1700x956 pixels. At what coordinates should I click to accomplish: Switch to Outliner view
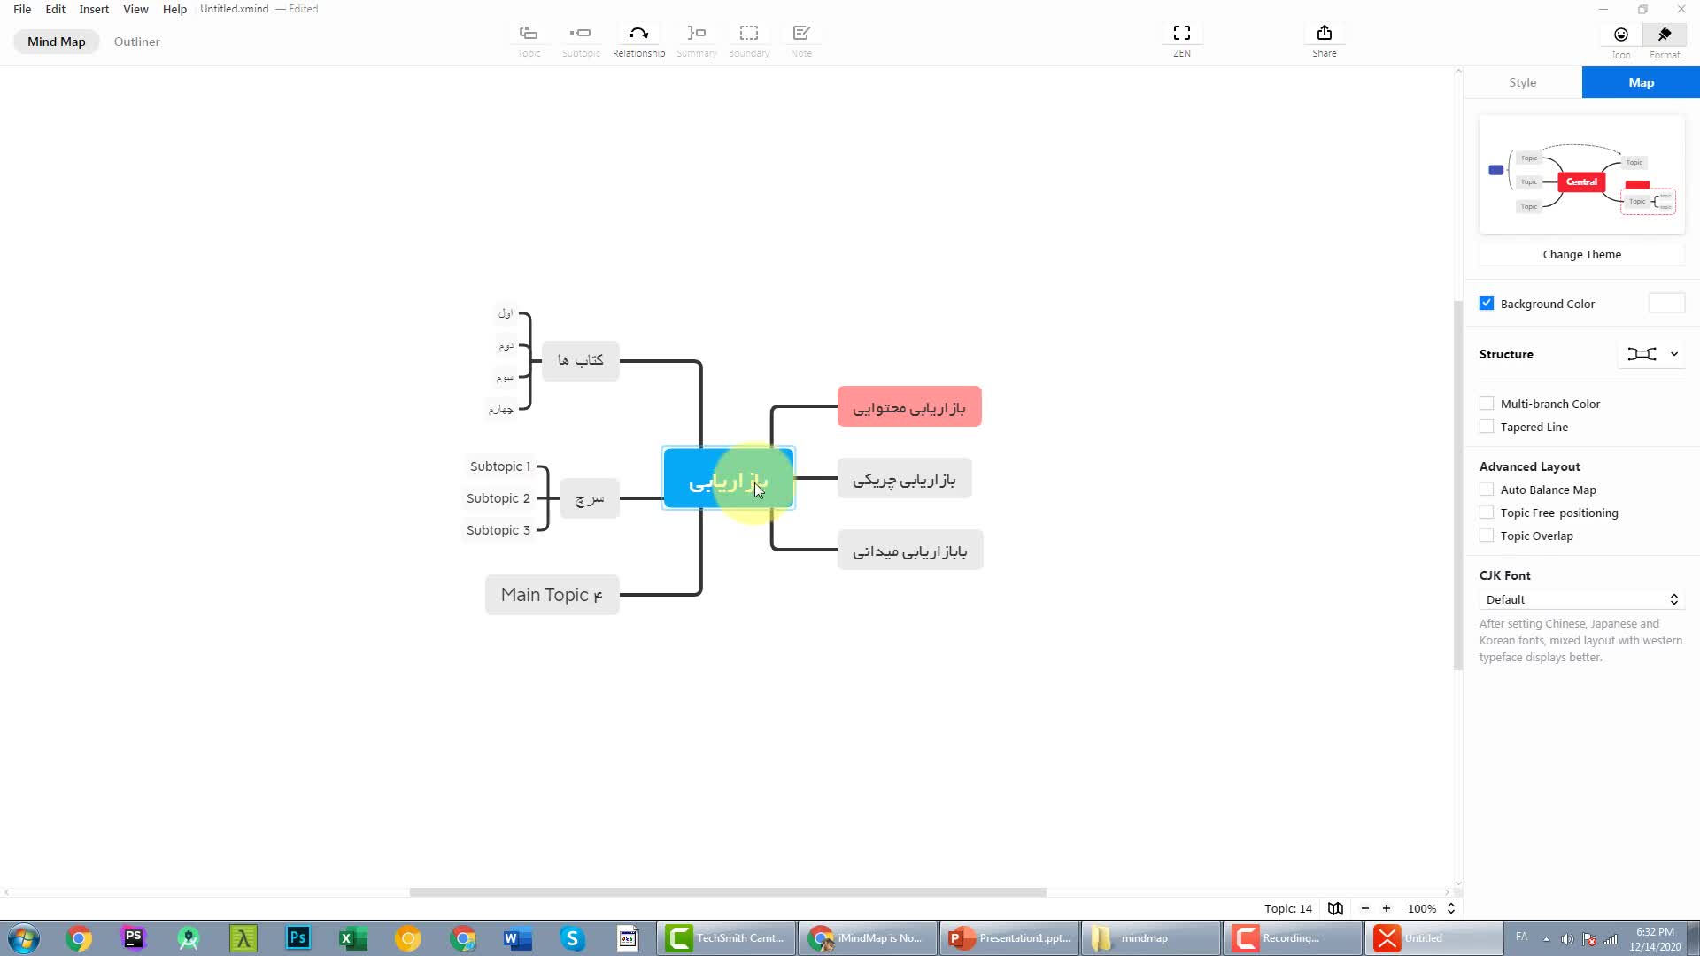pyautogui.click(x=136, y=42)
